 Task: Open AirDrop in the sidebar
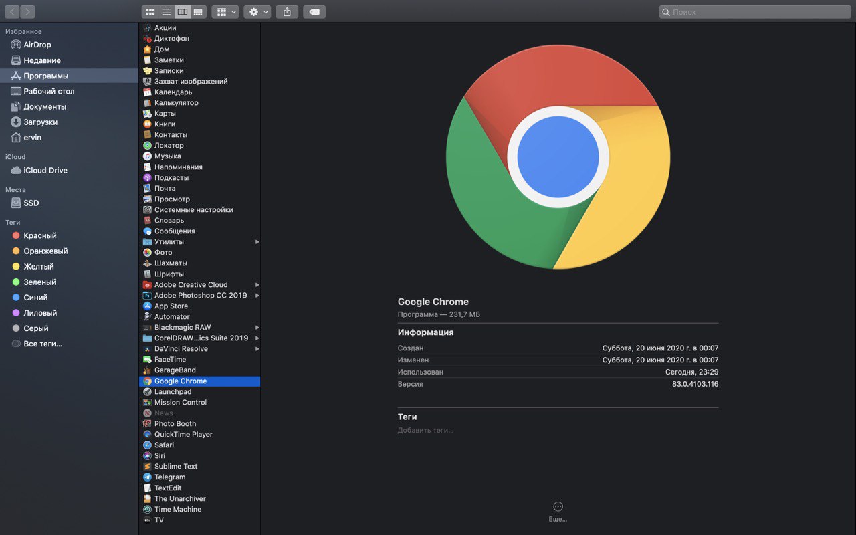pos(69,45)
